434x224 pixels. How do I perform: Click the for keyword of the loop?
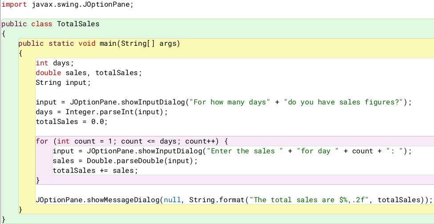tap(42, 141)
